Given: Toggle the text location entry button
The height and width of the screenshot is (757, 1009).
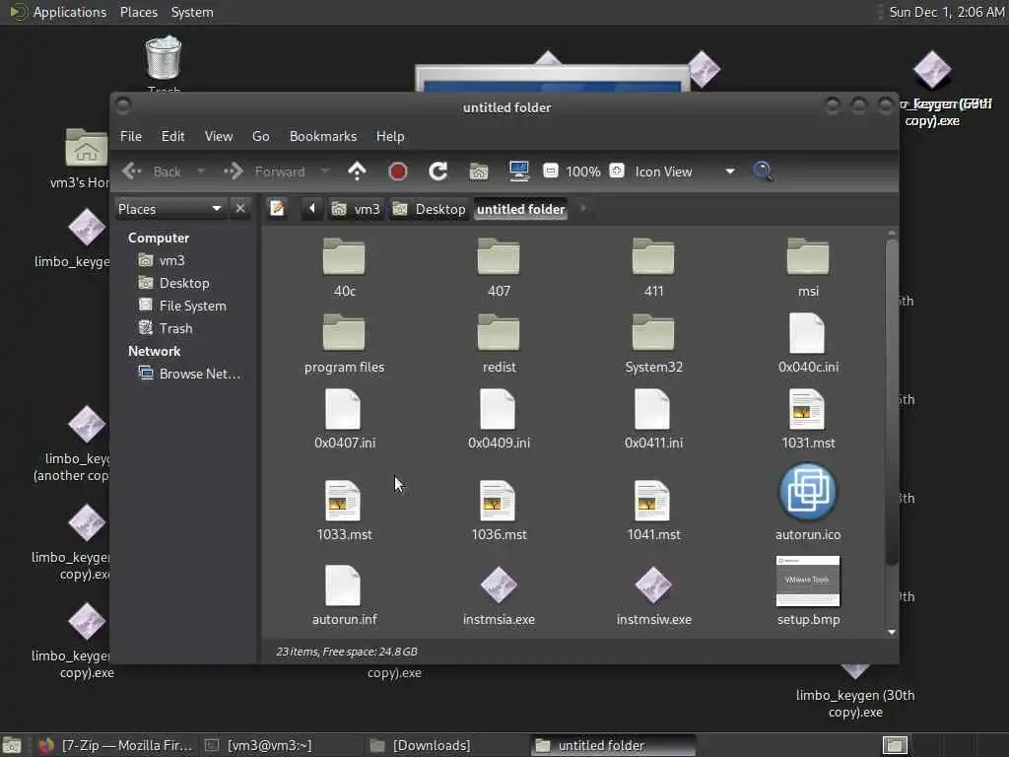Looking at the screenshot, I should pyautogui.click(x=277, y=209).
